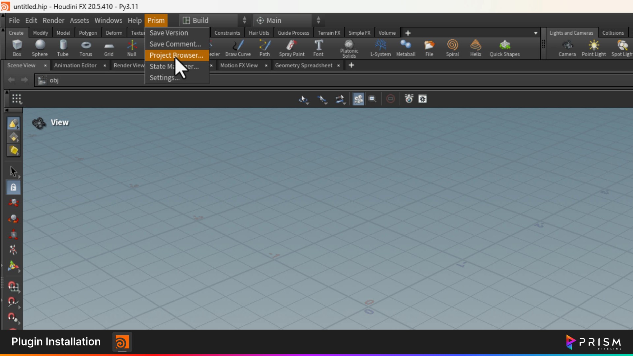This screenshot has width=633, height=356.
Task: Close the Animation Editor pane tab
Action: click(105, 66)
